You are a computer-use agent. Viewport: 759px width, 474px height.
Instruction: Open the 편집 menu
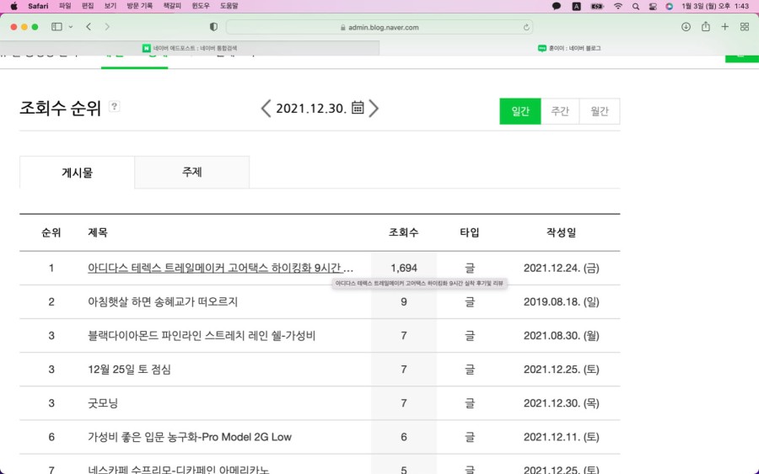pyautogui.click(x=88, y=6)
